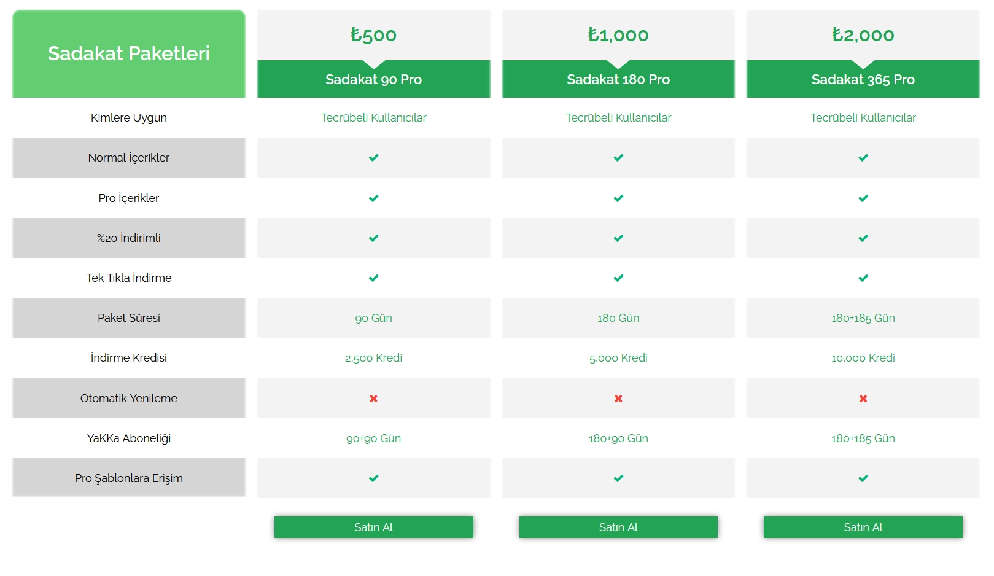Click the Sadakat Paketleri green title box

click(x=129, y=54)
